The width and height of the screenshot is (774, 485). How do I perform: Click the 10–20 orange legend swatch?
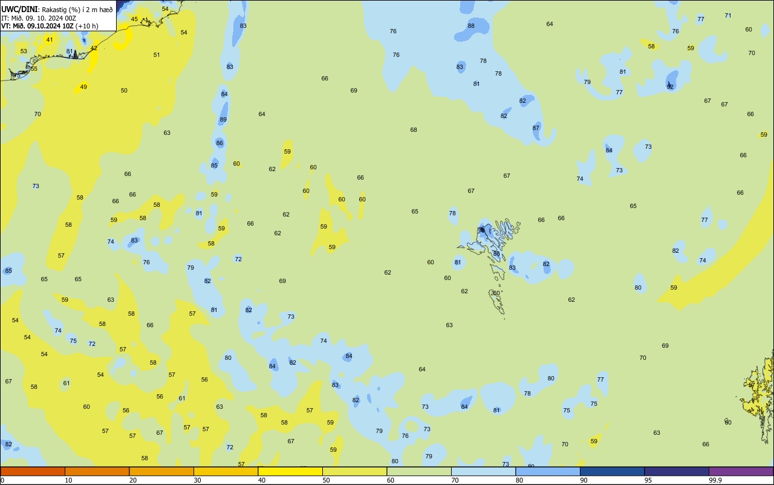[97, 471]
